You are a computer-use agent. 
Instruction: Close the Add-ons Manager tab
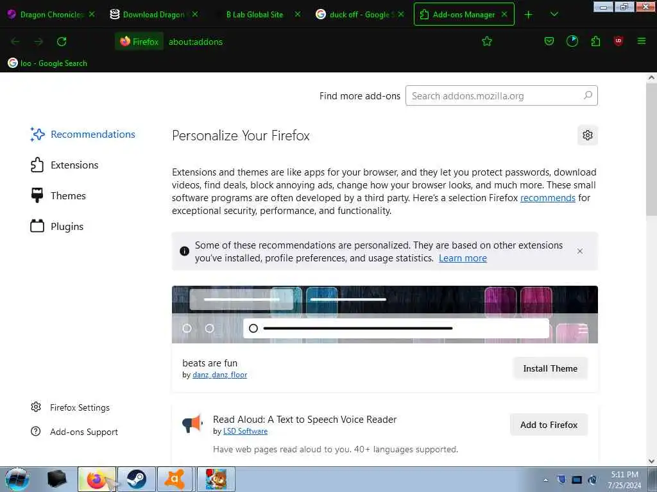[504, 14]
